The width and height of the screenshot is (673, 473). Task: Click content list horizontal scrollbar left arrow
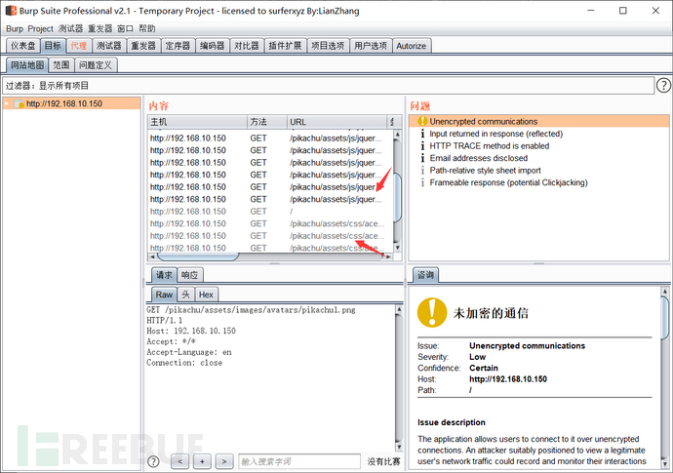(152, 257)
